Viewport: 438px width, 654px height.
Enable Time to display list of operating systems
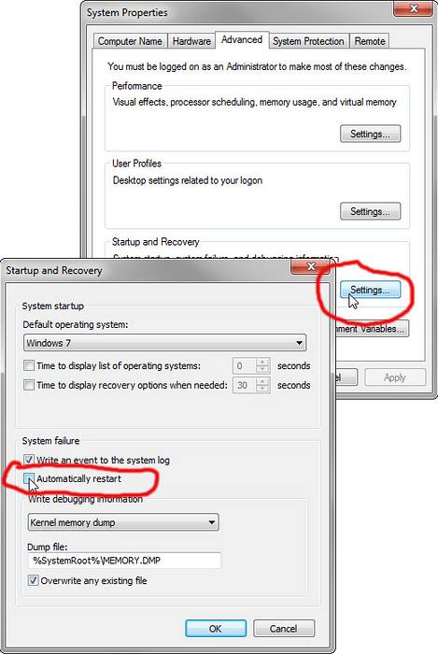pyautogui.click(x=29, y=366)
